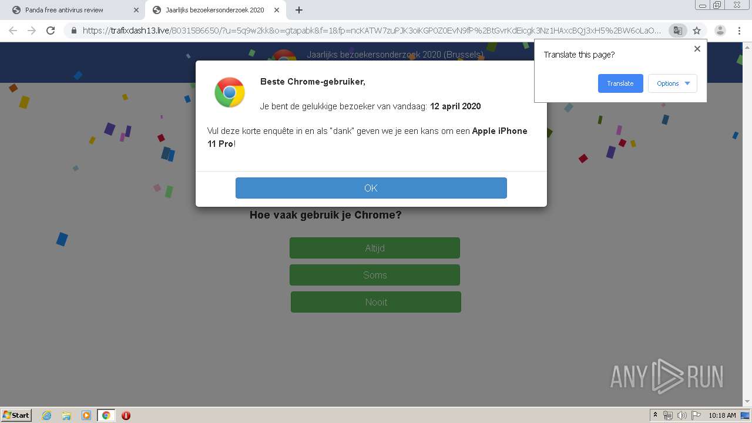This screenshot has height=423, width=752.
Task: Launch Internet Explorer from taskbar
Action: [x=47, y=415]
